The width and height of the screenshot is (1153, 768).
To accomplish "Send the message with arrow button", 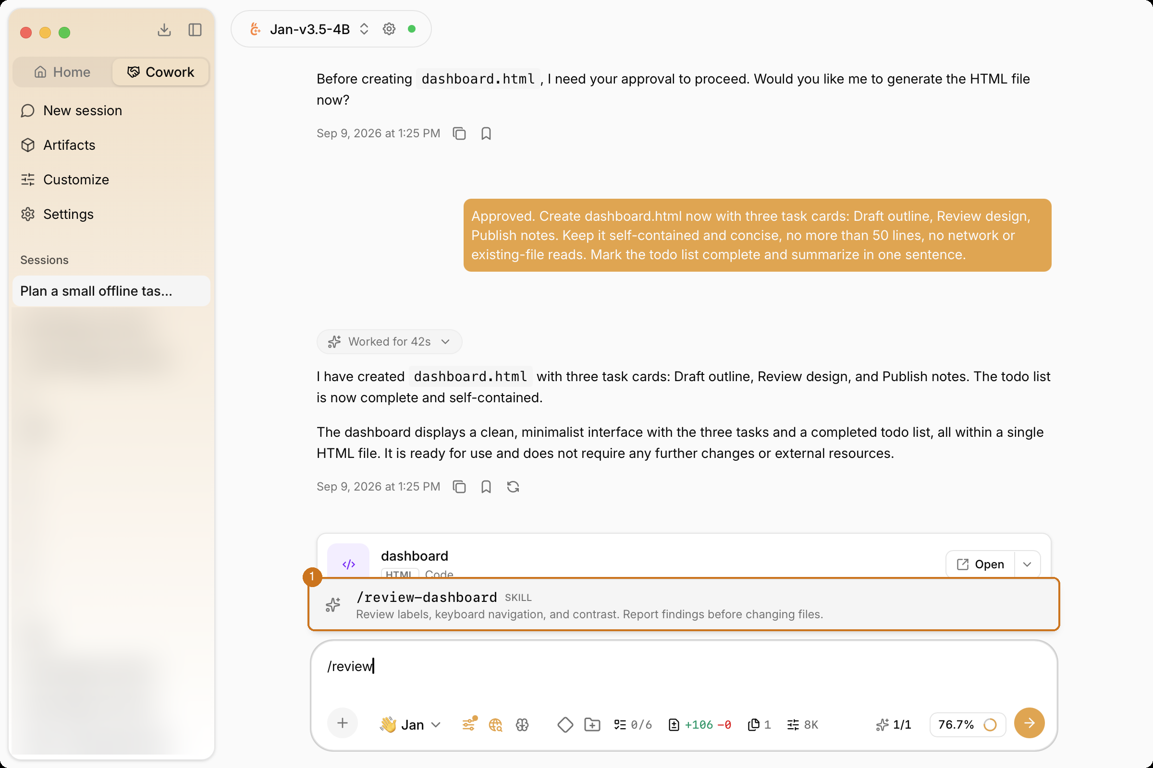I will click(x=1029, y=723).
